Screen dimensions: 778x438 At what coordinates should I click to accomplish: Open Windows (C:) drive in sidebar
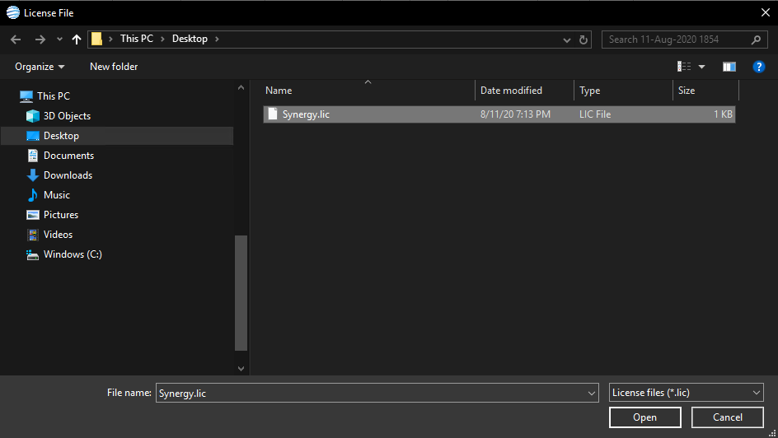(x=73, y=254)
